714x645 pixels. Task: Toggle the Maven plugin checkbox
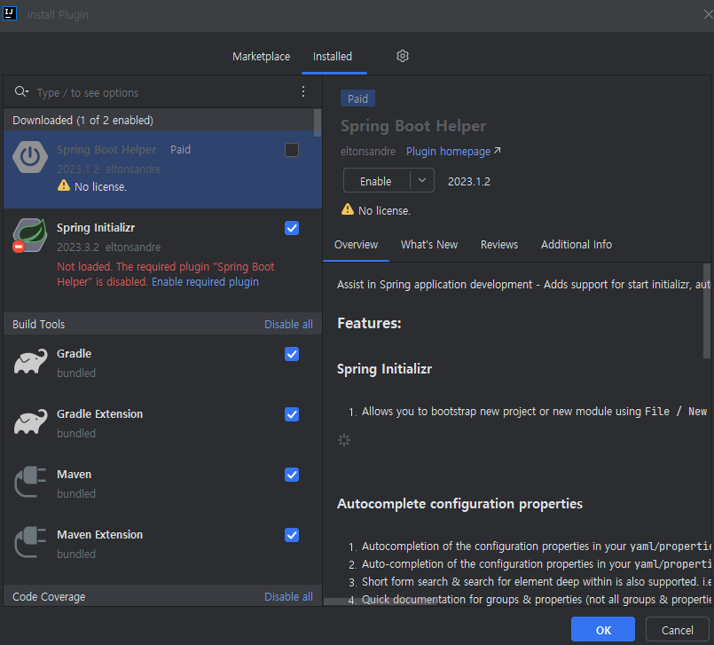(x=292, y=475)
